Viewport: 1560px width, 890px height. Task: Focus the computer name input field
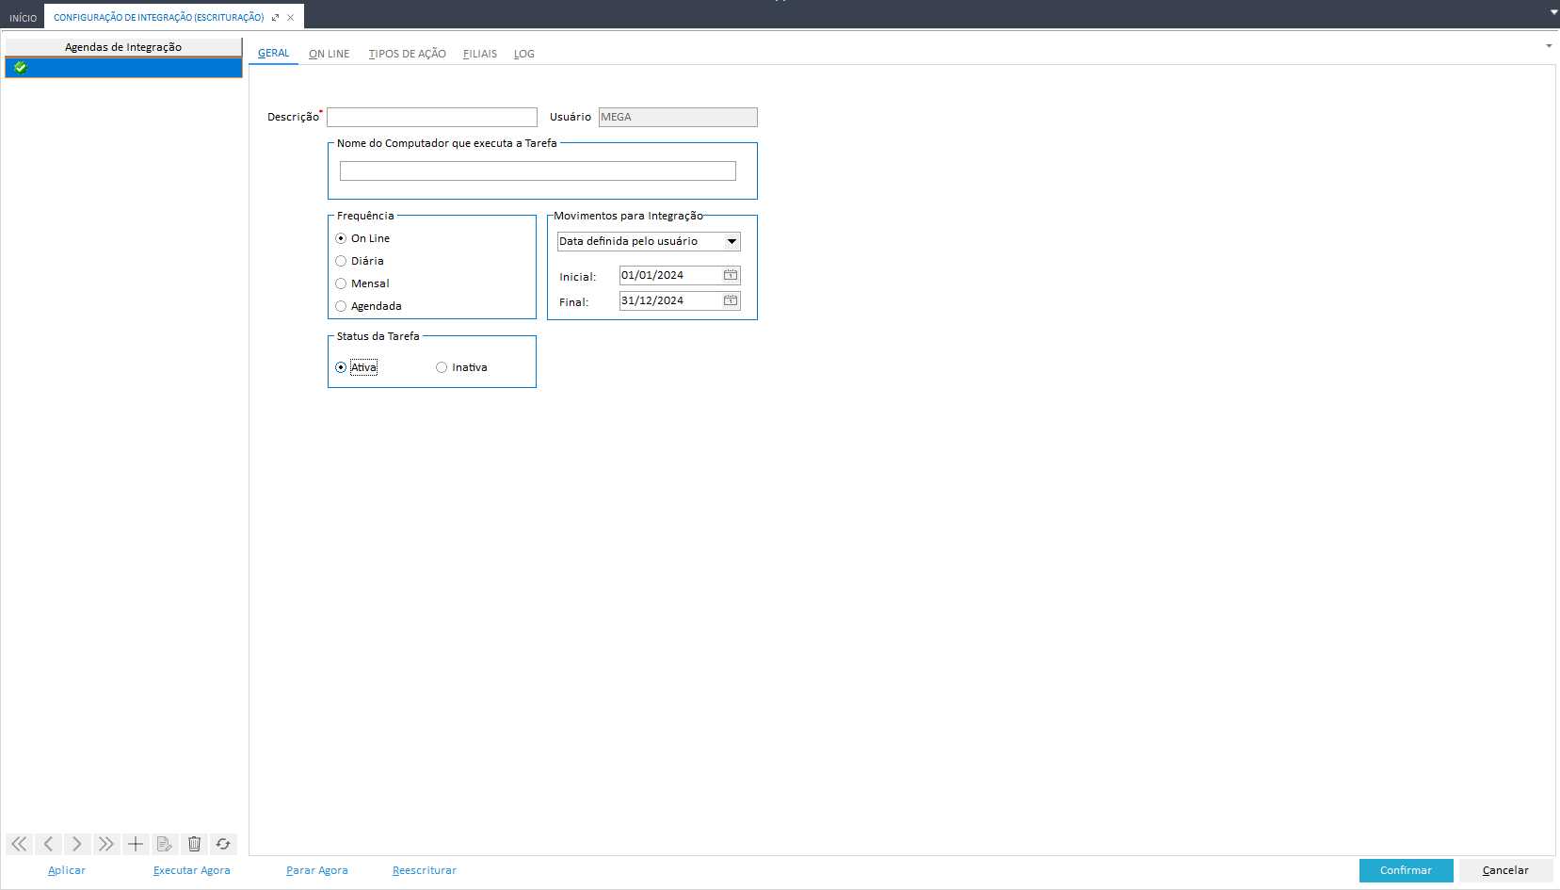[538, 170]
